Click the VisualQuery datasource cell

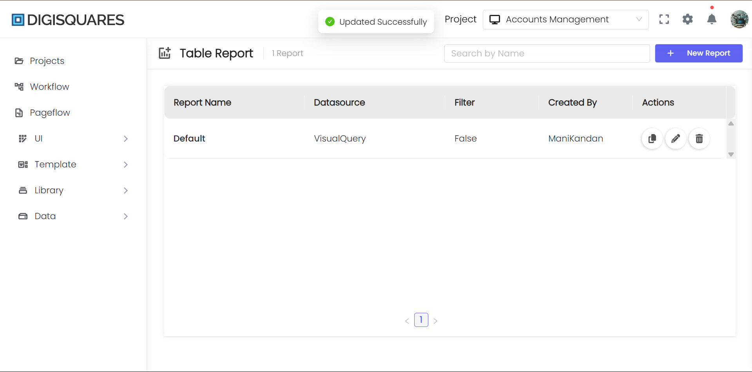(340, 138)
